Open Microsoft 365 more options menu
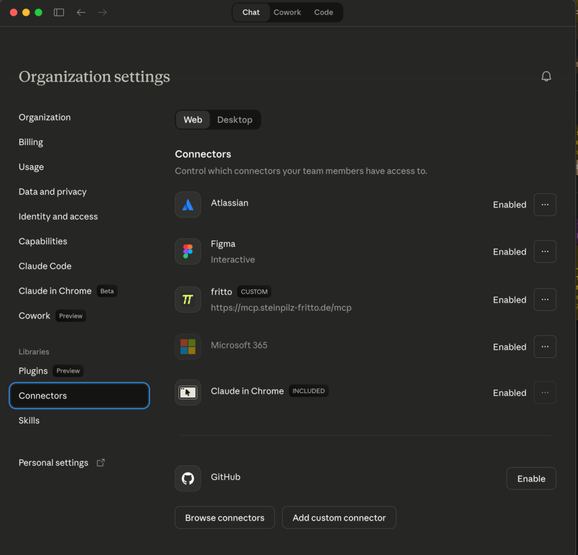This screenshot has height=555, width=578. (x=545, y=347)
